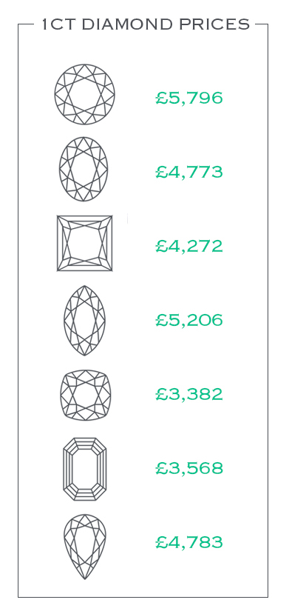The width and height of the screenshot is (289, 614).
Task: Click the round brilliant diamond icon
Action: point(85,94)
